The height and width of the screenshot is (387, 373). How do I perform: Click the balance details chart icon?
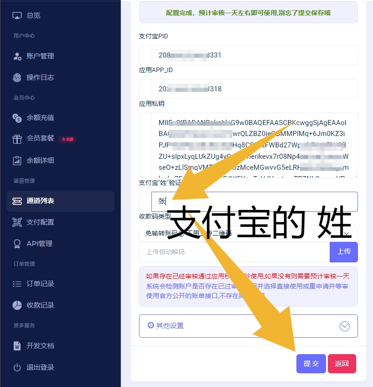tap(17, 161)
